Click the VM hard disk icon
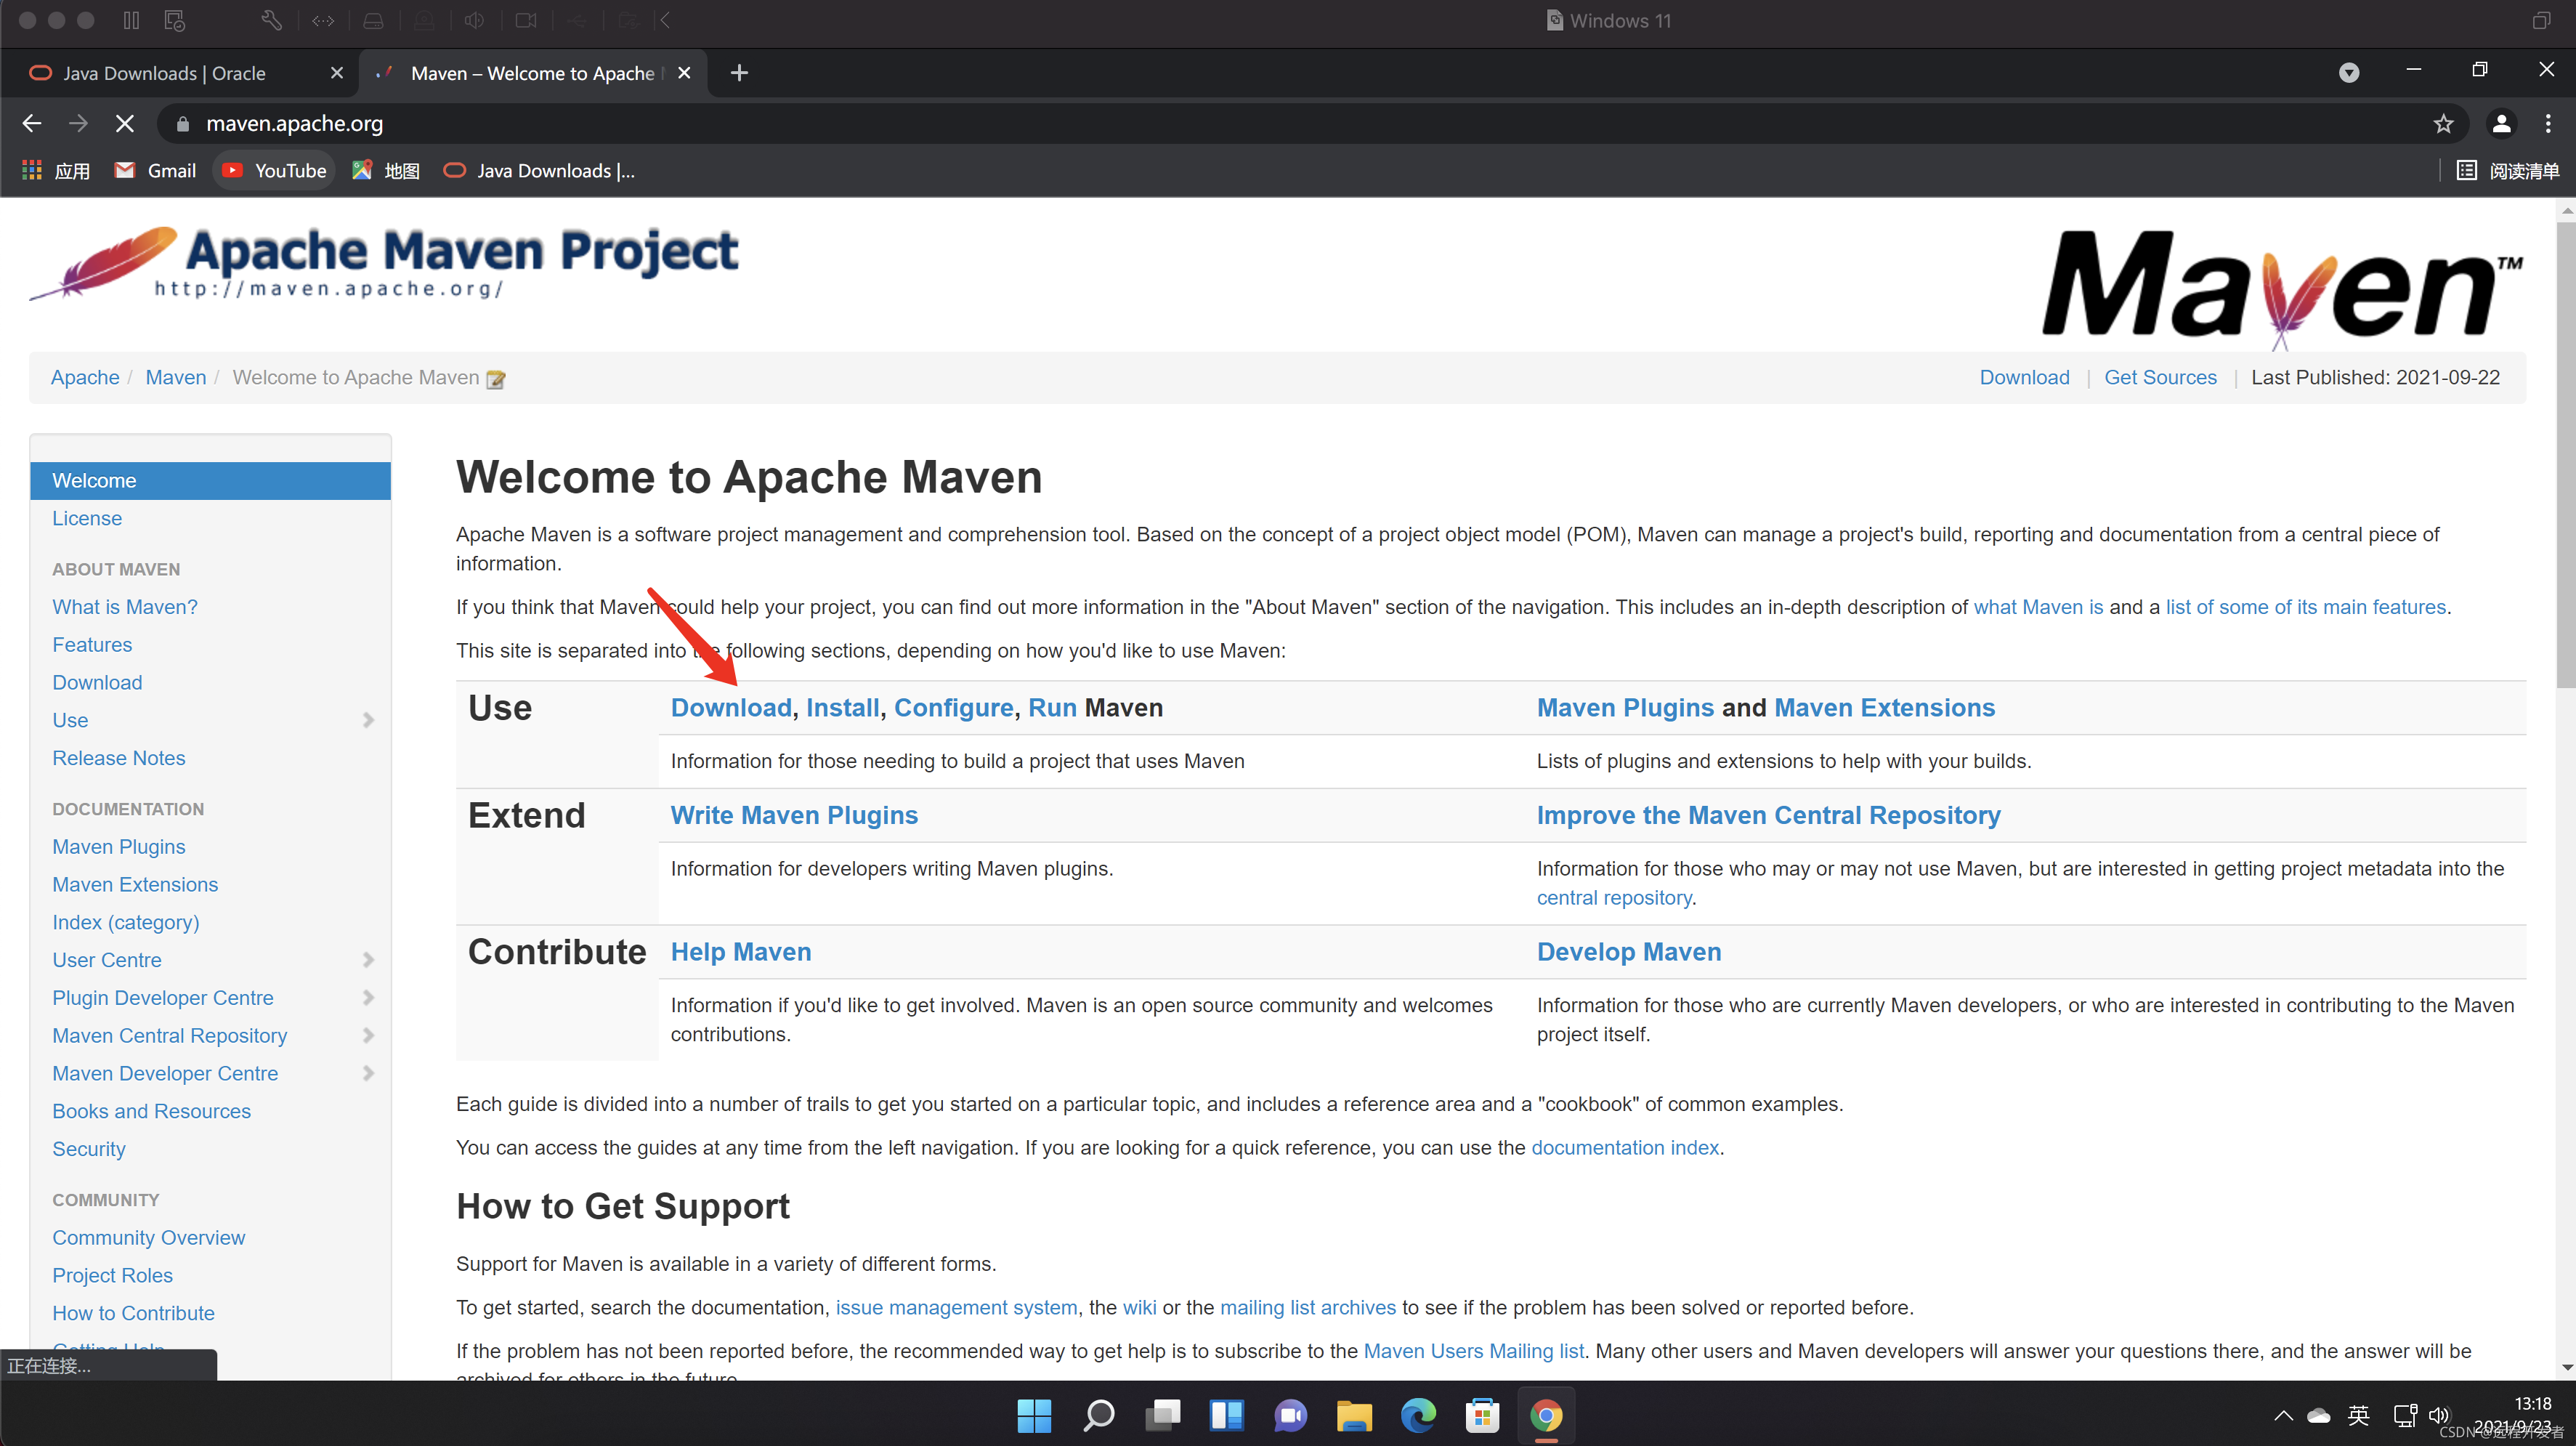 point(373,20)
